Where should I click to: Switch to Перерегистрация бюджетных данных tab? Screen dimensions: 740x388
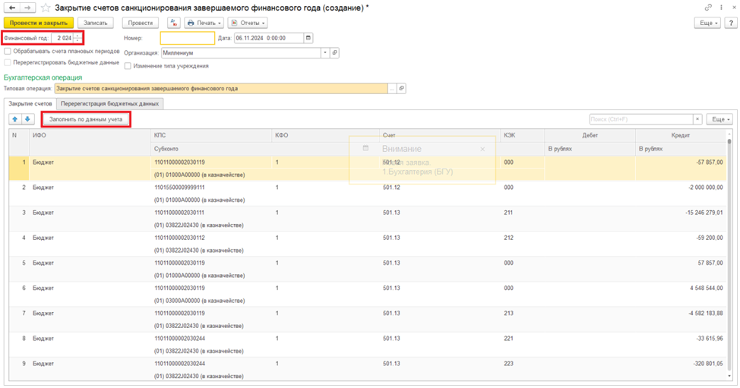coord(109,104)
